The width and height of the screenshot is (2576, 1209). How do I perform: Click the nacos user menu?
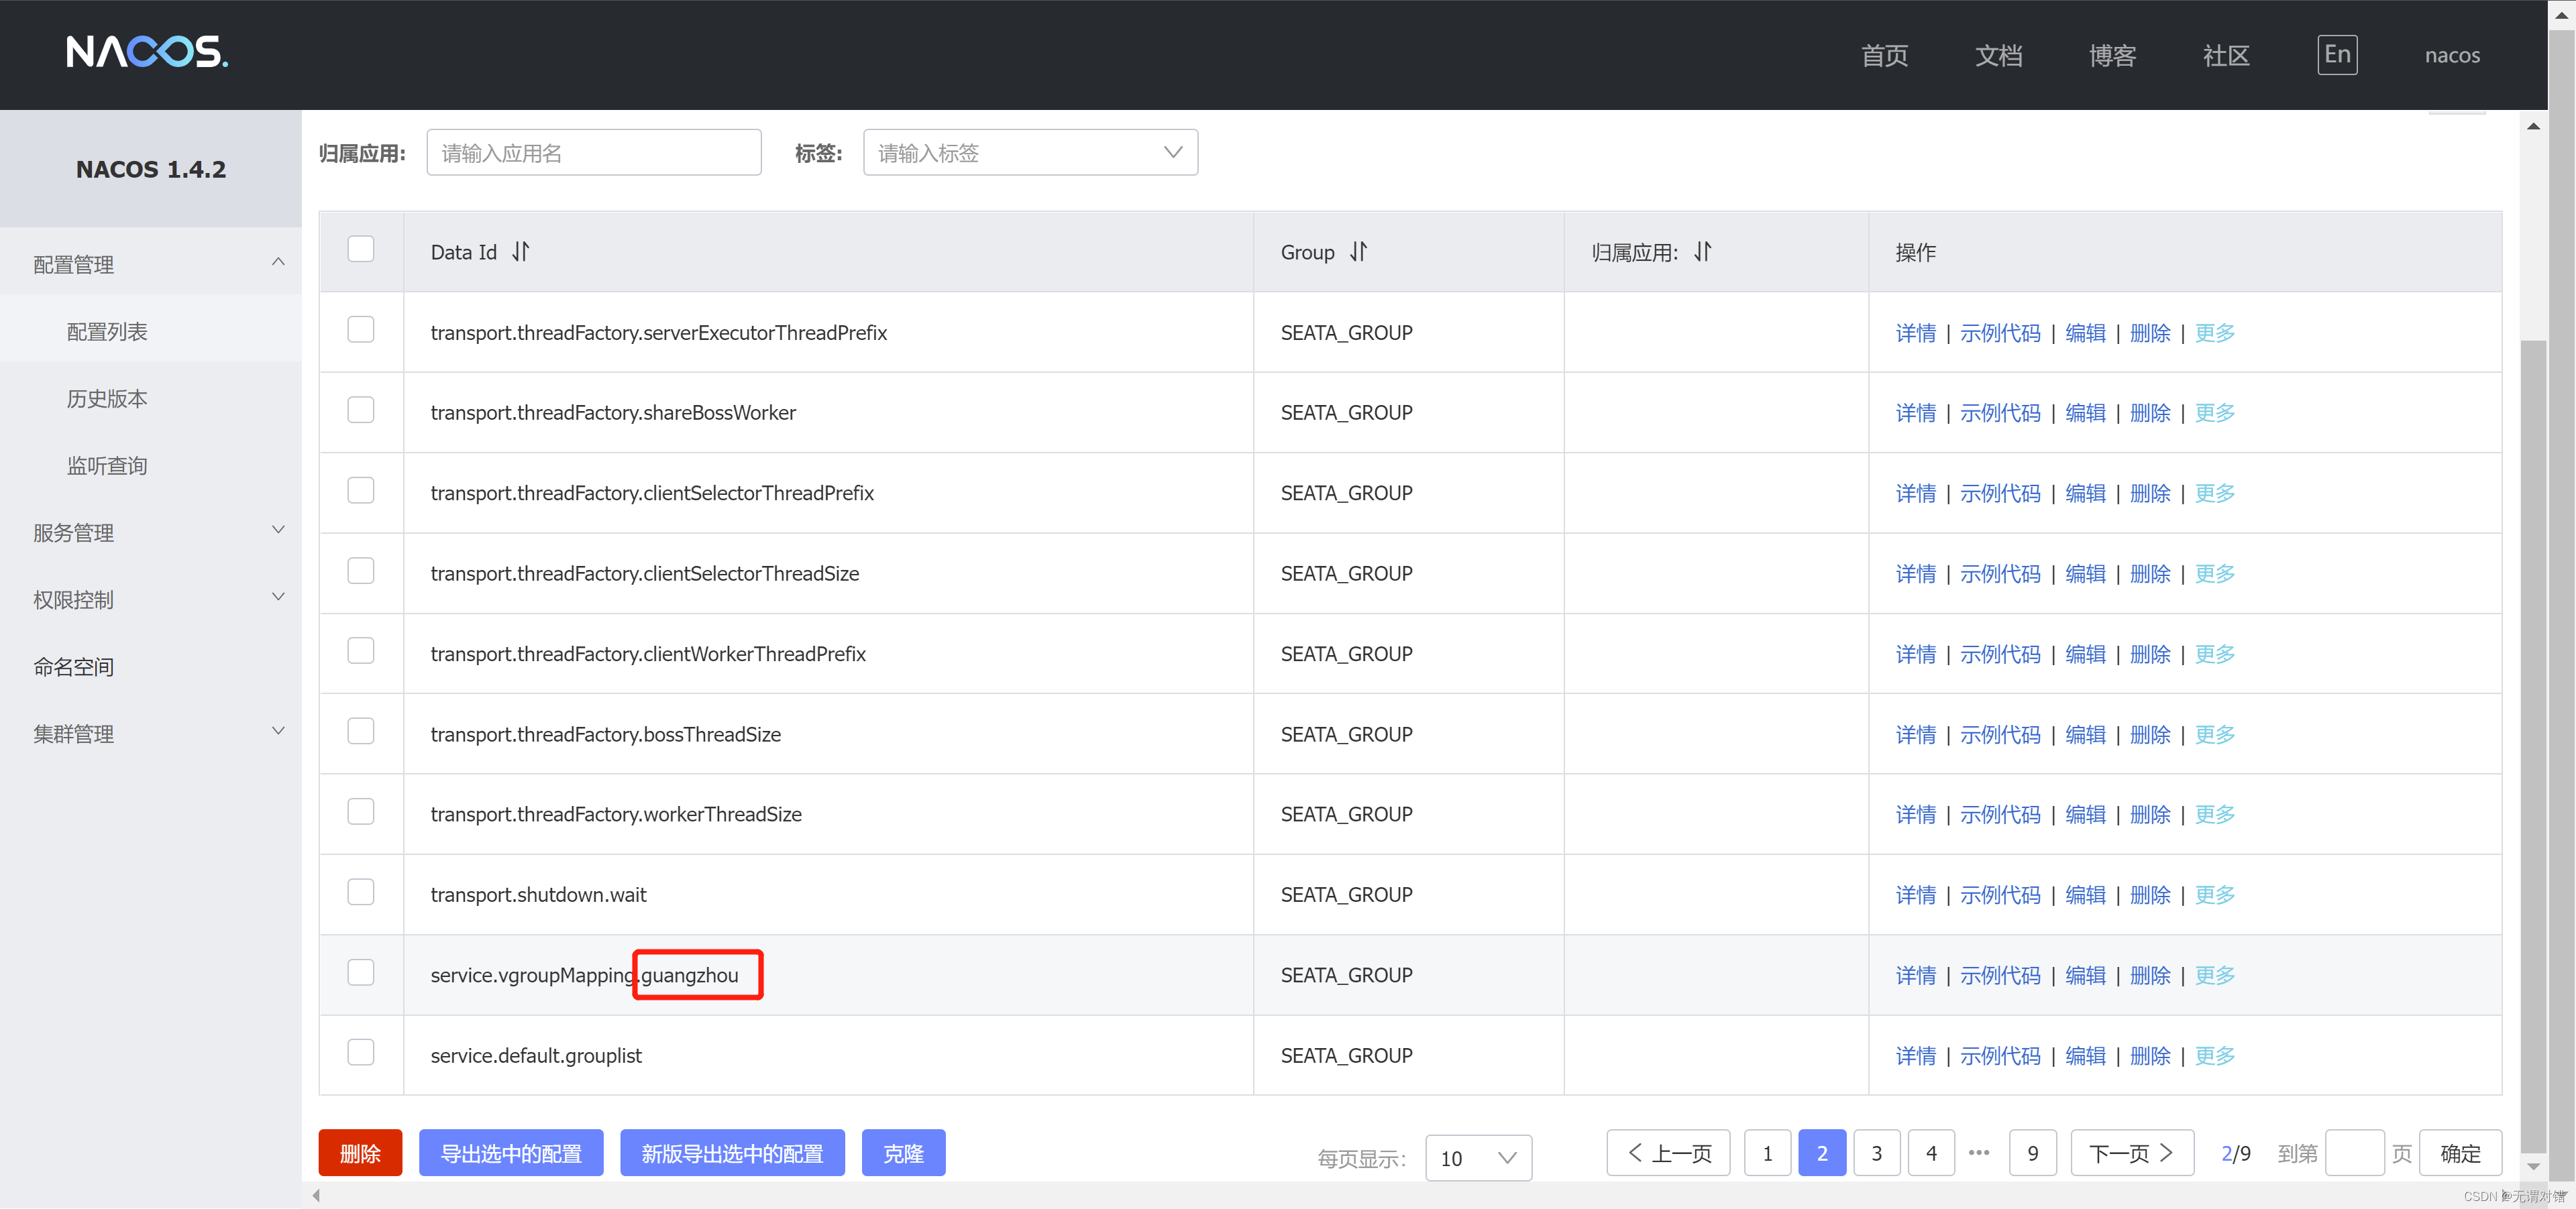(2452, 55)
